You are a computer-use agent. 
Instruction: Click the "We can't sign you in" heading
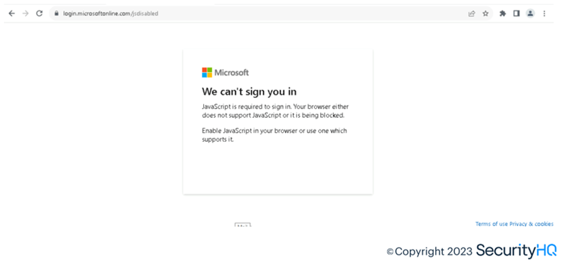coord(249,91)
